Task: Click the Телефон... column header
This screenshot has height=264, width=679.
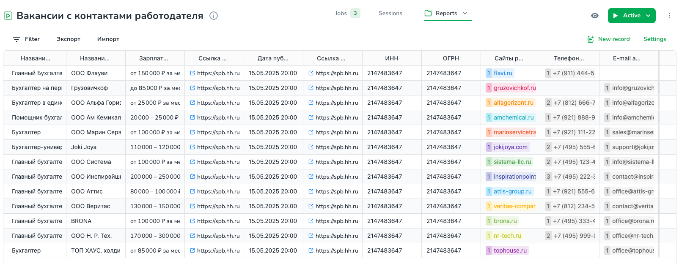Action: [569, 58]
